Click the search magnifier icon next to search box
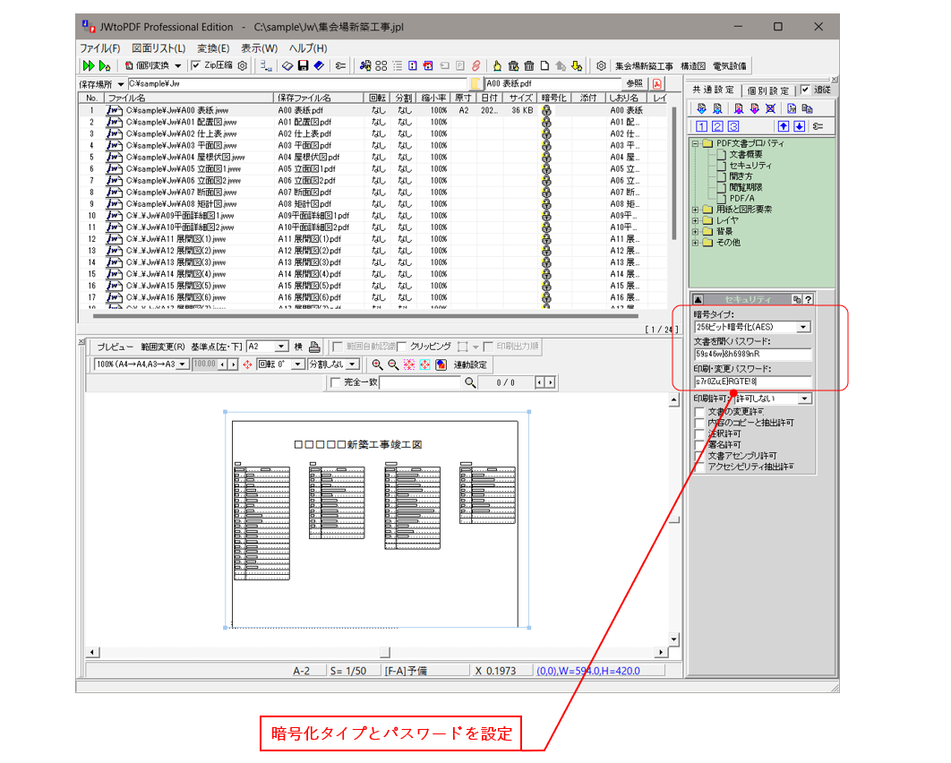Image resolution: width=951 pixels, height=763 pixels. coord(470,382)
